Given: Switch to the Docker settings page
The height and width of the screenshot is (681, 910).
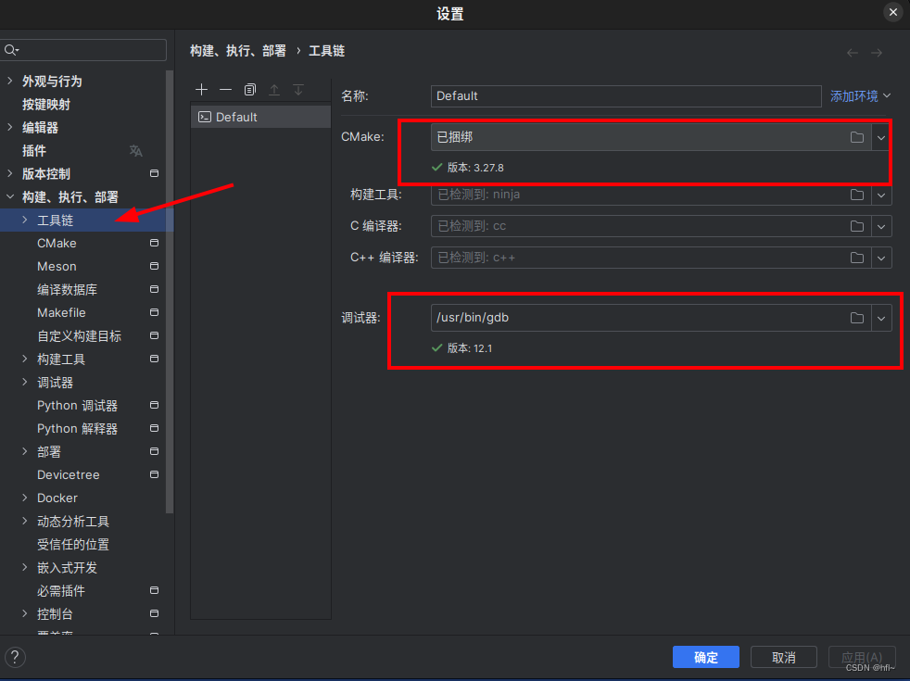Looking at the screenshot, I should (x=57, y=498).
